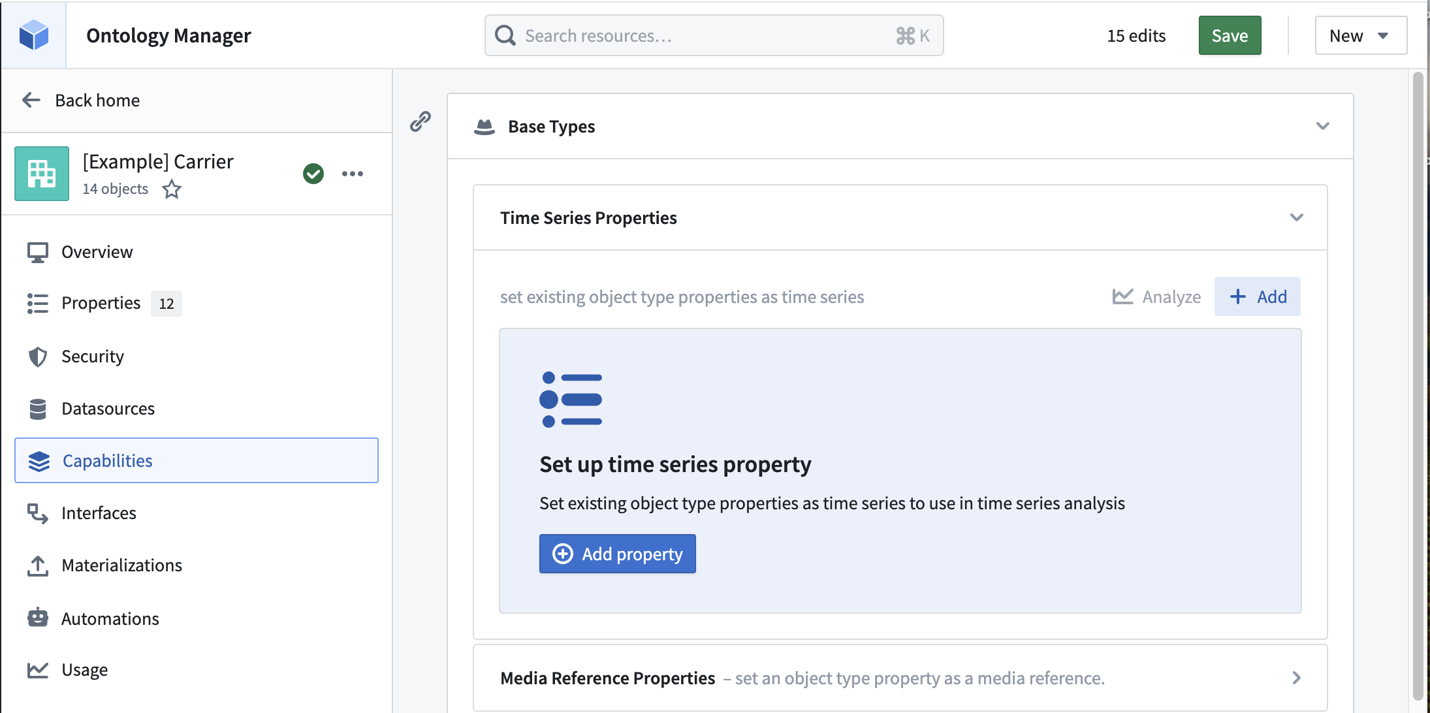The image size is (1430, 713).
Task: Click the Media Reference Properties title
Action: 608,678
